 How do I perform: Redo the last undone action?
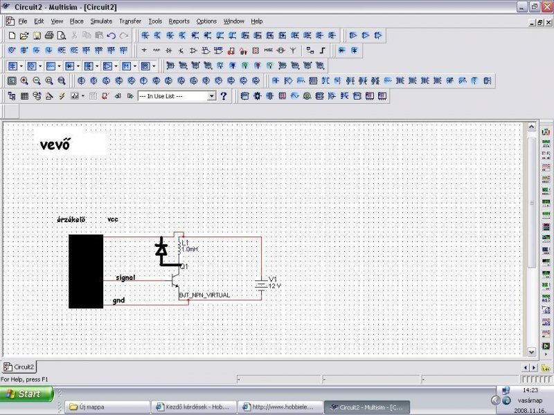click(x=124, y=35)
